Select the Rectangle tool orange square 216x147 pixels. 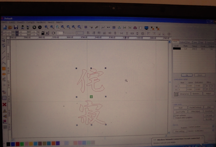4,68
